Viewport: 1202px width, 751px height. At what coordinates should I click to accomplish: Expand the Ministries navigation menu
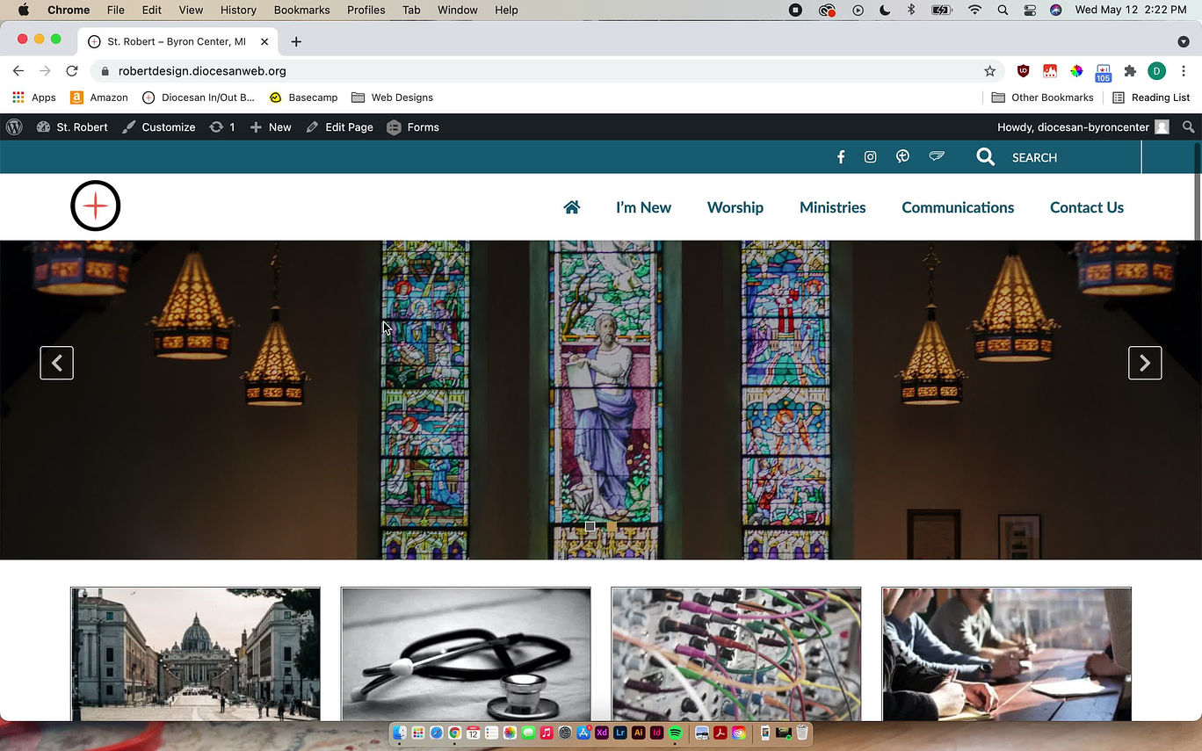(x=832, y=207)
